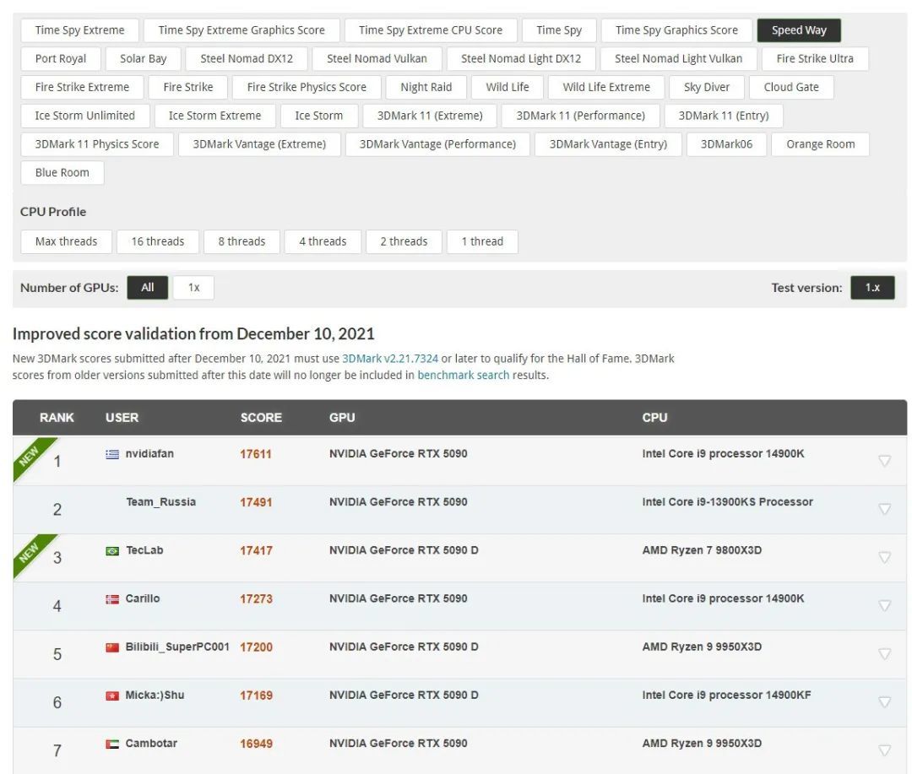Open the Wild Life benchmark tab
The image size is (912, 774).
pyautogui.click(x=508, y=87)
